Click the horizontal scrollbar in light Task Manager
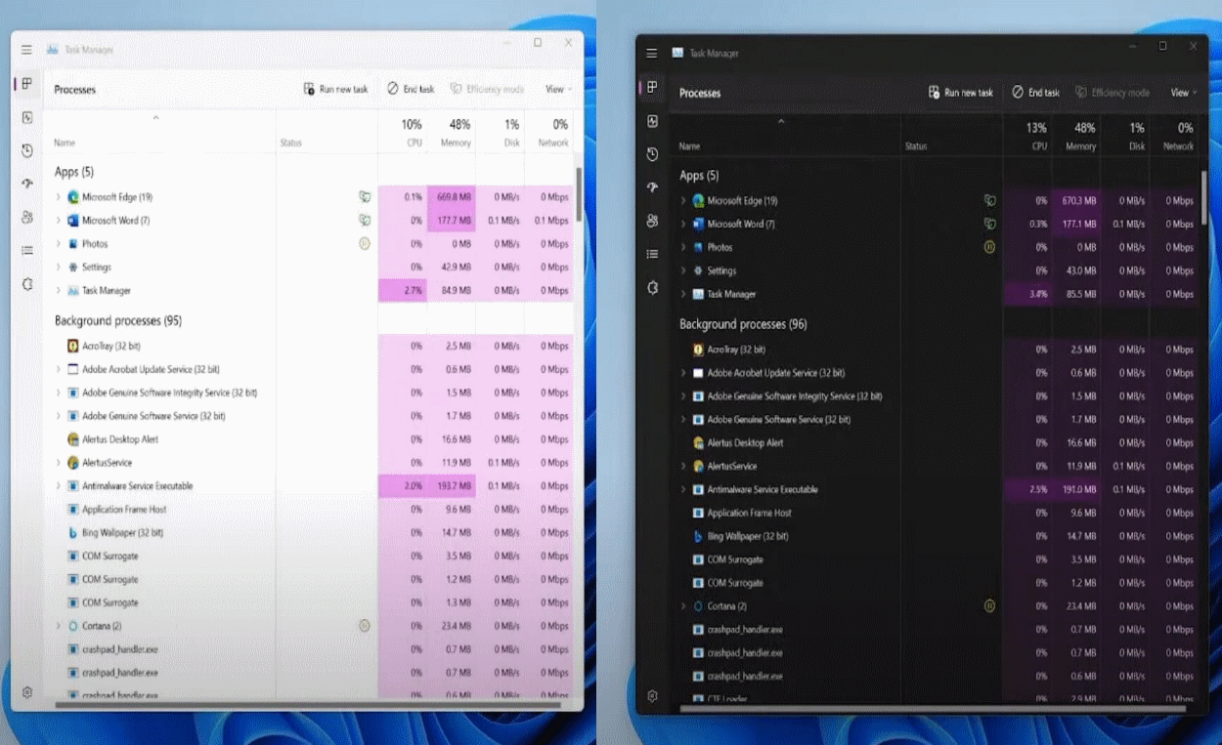 click(x=308, y=704)
